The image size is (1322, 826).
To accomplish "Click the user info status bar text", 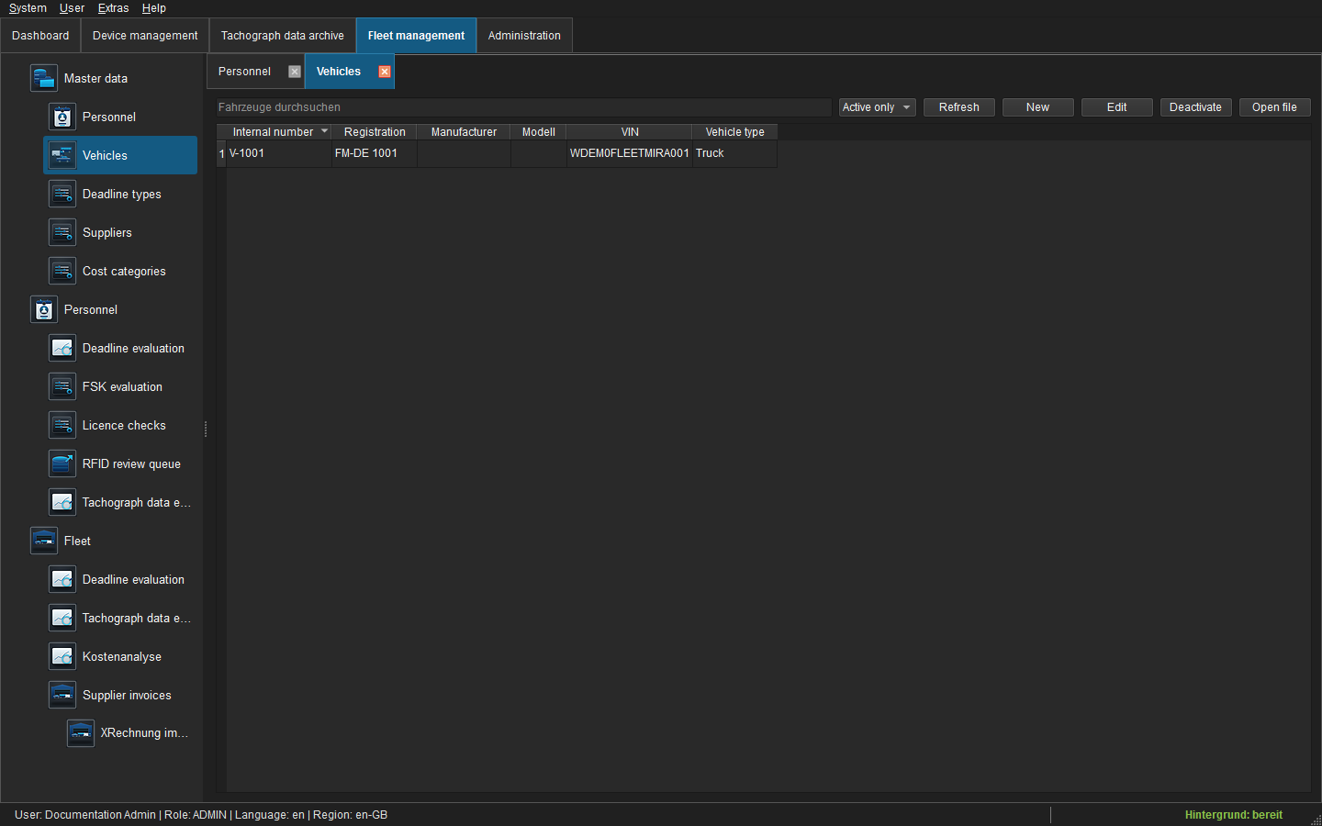I will click(x=201, y=815).
